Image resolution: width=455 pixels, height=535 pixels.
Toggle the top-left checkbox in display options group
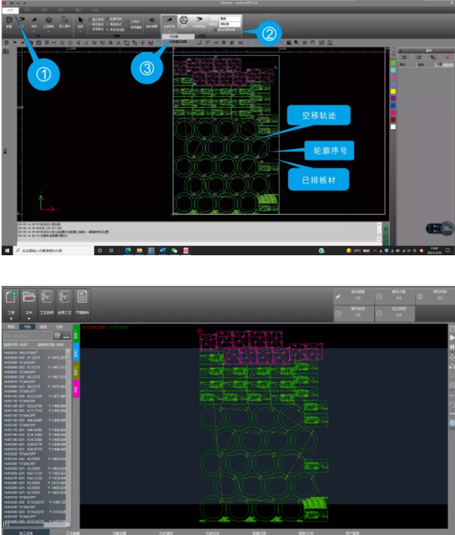point(89,20)
